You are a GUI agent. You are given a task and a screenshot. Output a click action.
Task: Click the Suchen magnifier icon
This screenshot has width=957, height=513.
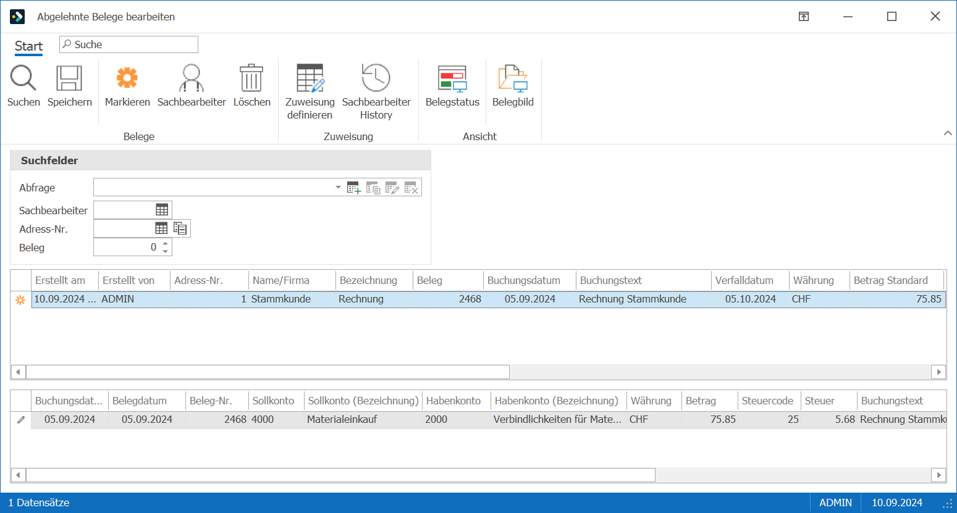coord(23,78)
